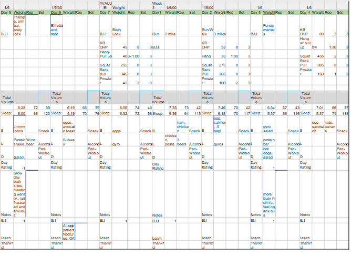Click the 'Day 5' header cell
Screen dimensions: 351x255
click(6, 12)
